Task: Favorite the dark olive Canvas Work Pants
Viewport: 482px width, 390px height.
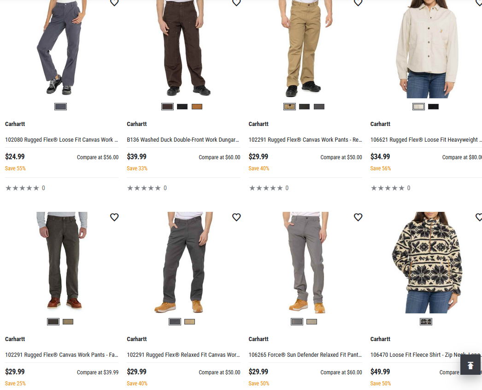Action: [x=114, y=217]
